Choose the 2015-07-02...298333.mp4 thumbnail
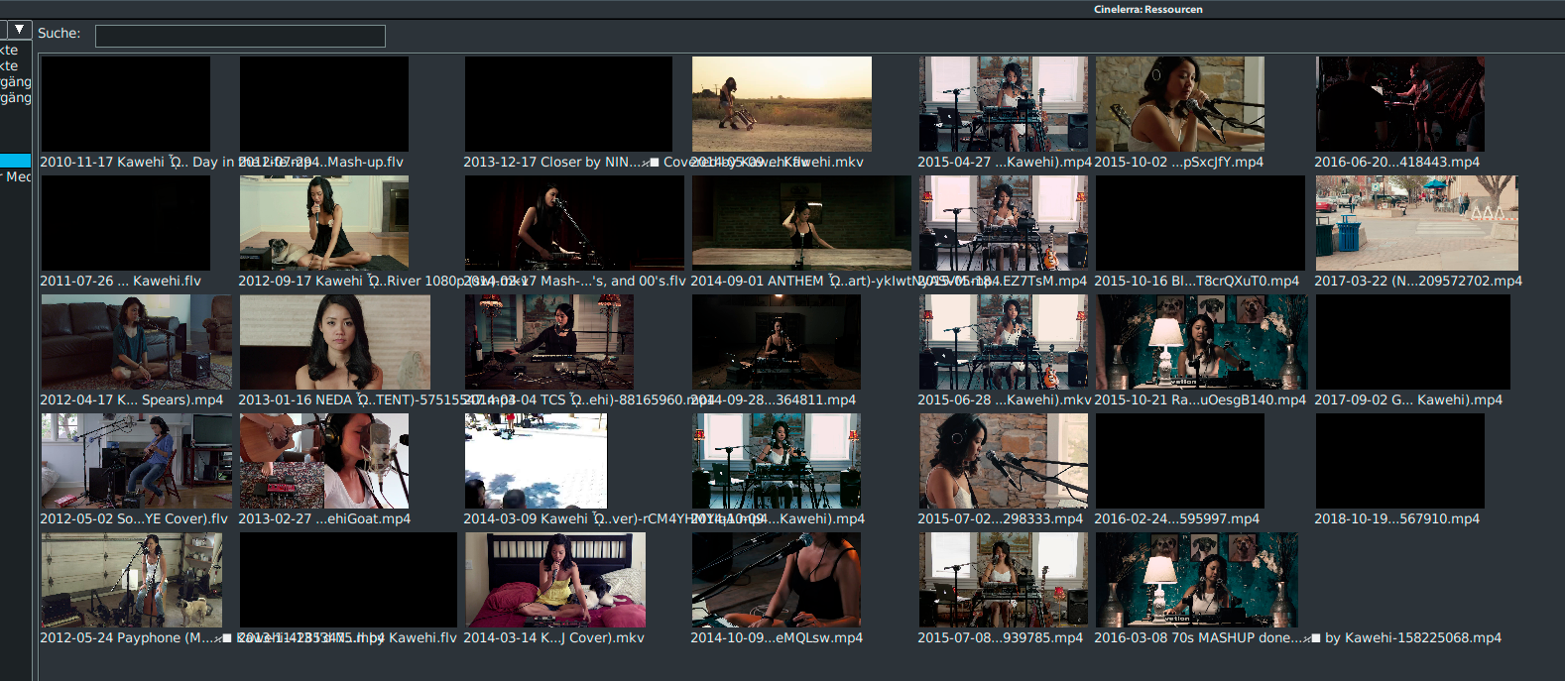This screenshot has height=681, width=1565. (x=1003, y=461)
